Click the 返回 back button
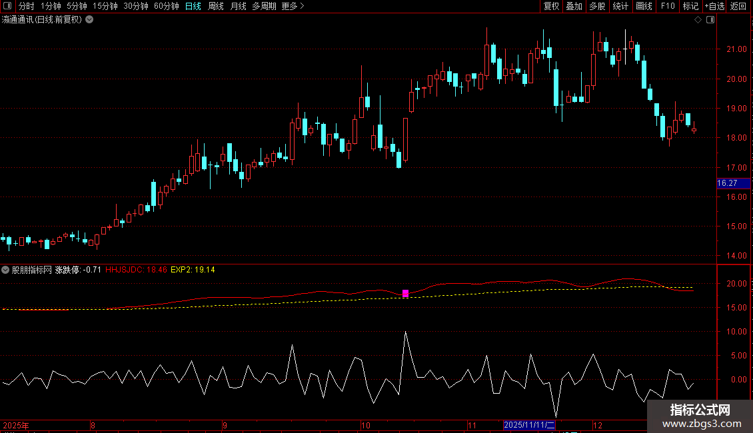The height and width of the screenshot is (433, 753). click(x=738, y=6)
